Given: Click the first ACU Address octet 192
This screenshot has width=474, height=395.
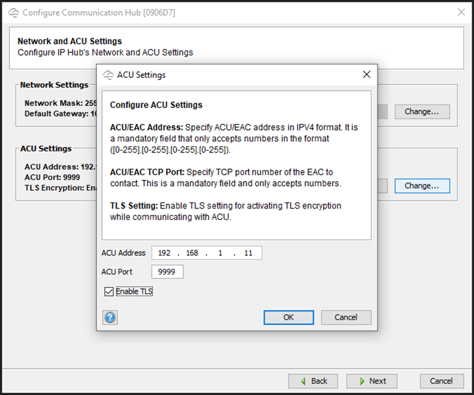Looking at the screenshot, I should click(165, 253).
